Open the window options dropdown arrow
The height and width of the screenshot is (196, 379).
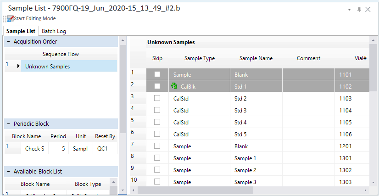coord(349,10)
